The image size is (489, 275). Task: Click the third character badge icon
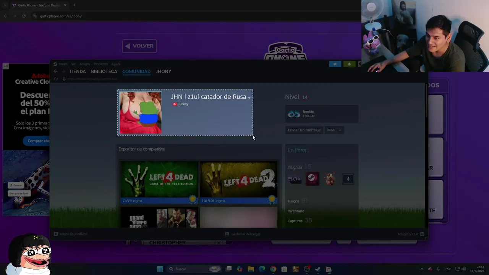click(x=330, y=179)
